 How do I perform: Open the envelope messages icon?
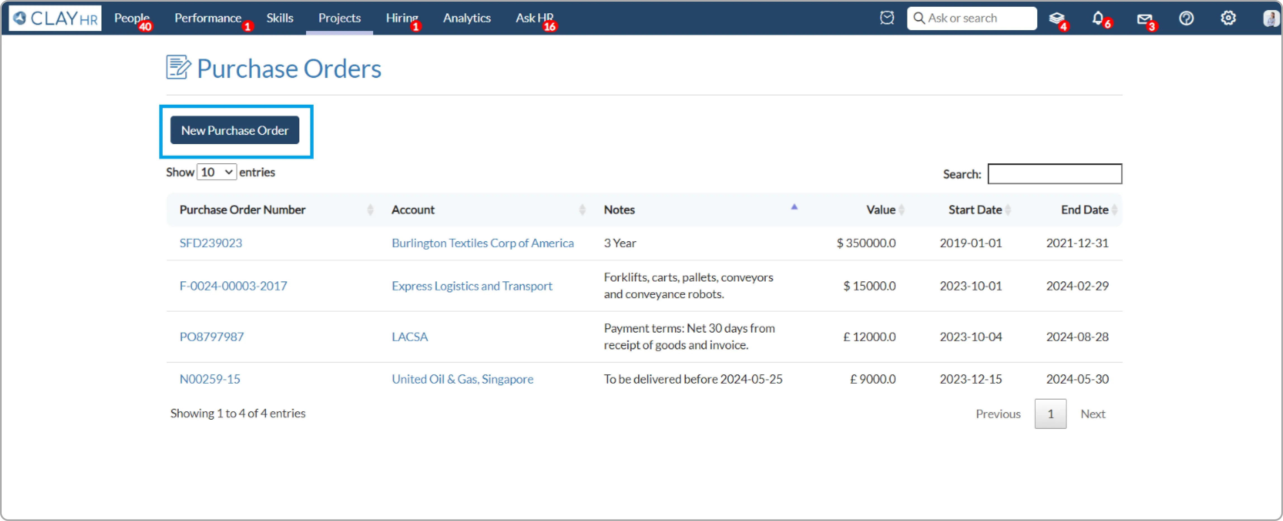tap(1144, 19)
